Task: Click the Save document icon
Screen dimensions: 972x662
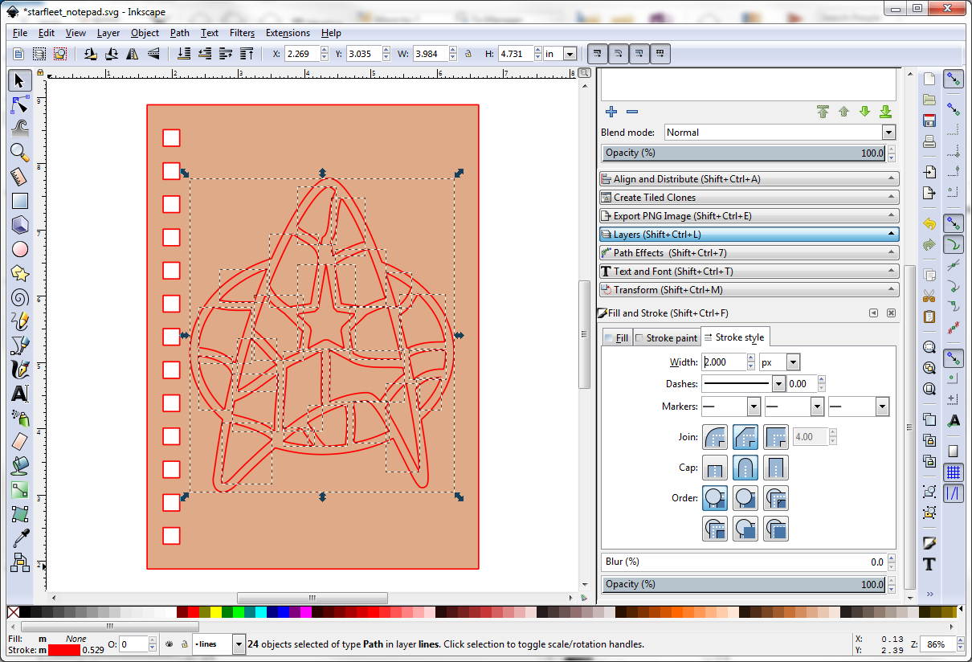Action: (929, 121)
